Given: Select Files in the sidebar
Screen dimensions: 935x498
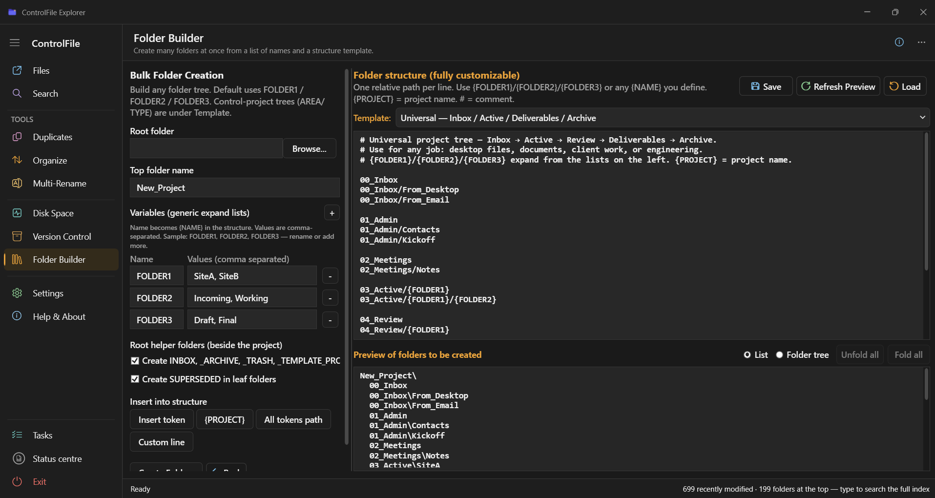Looking at the screenshot, I should (62, 70).
